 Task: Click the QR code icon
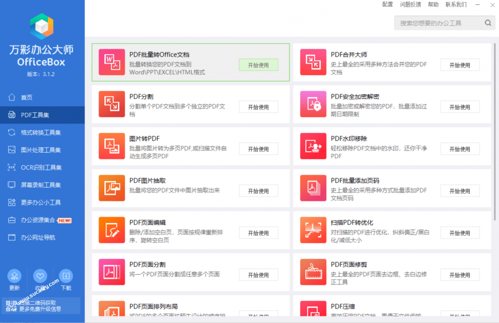11,306
